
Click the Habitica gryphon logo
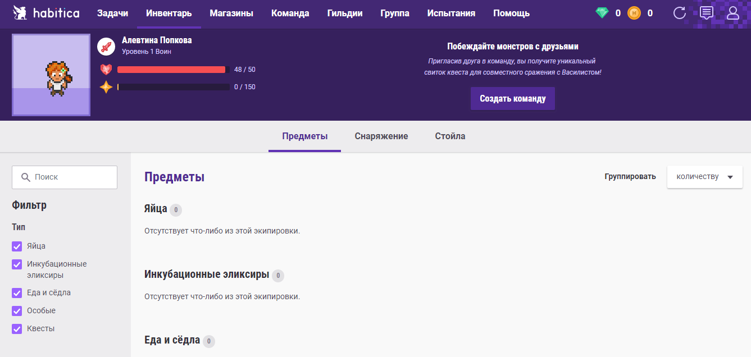point(21,13)
